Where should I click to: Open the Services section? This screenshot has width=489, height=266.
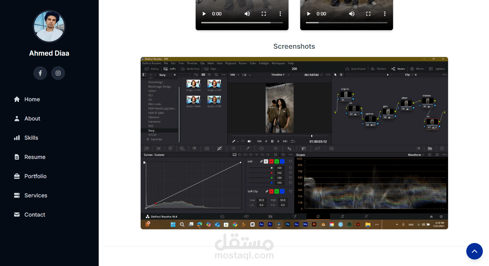pos(30,195)
